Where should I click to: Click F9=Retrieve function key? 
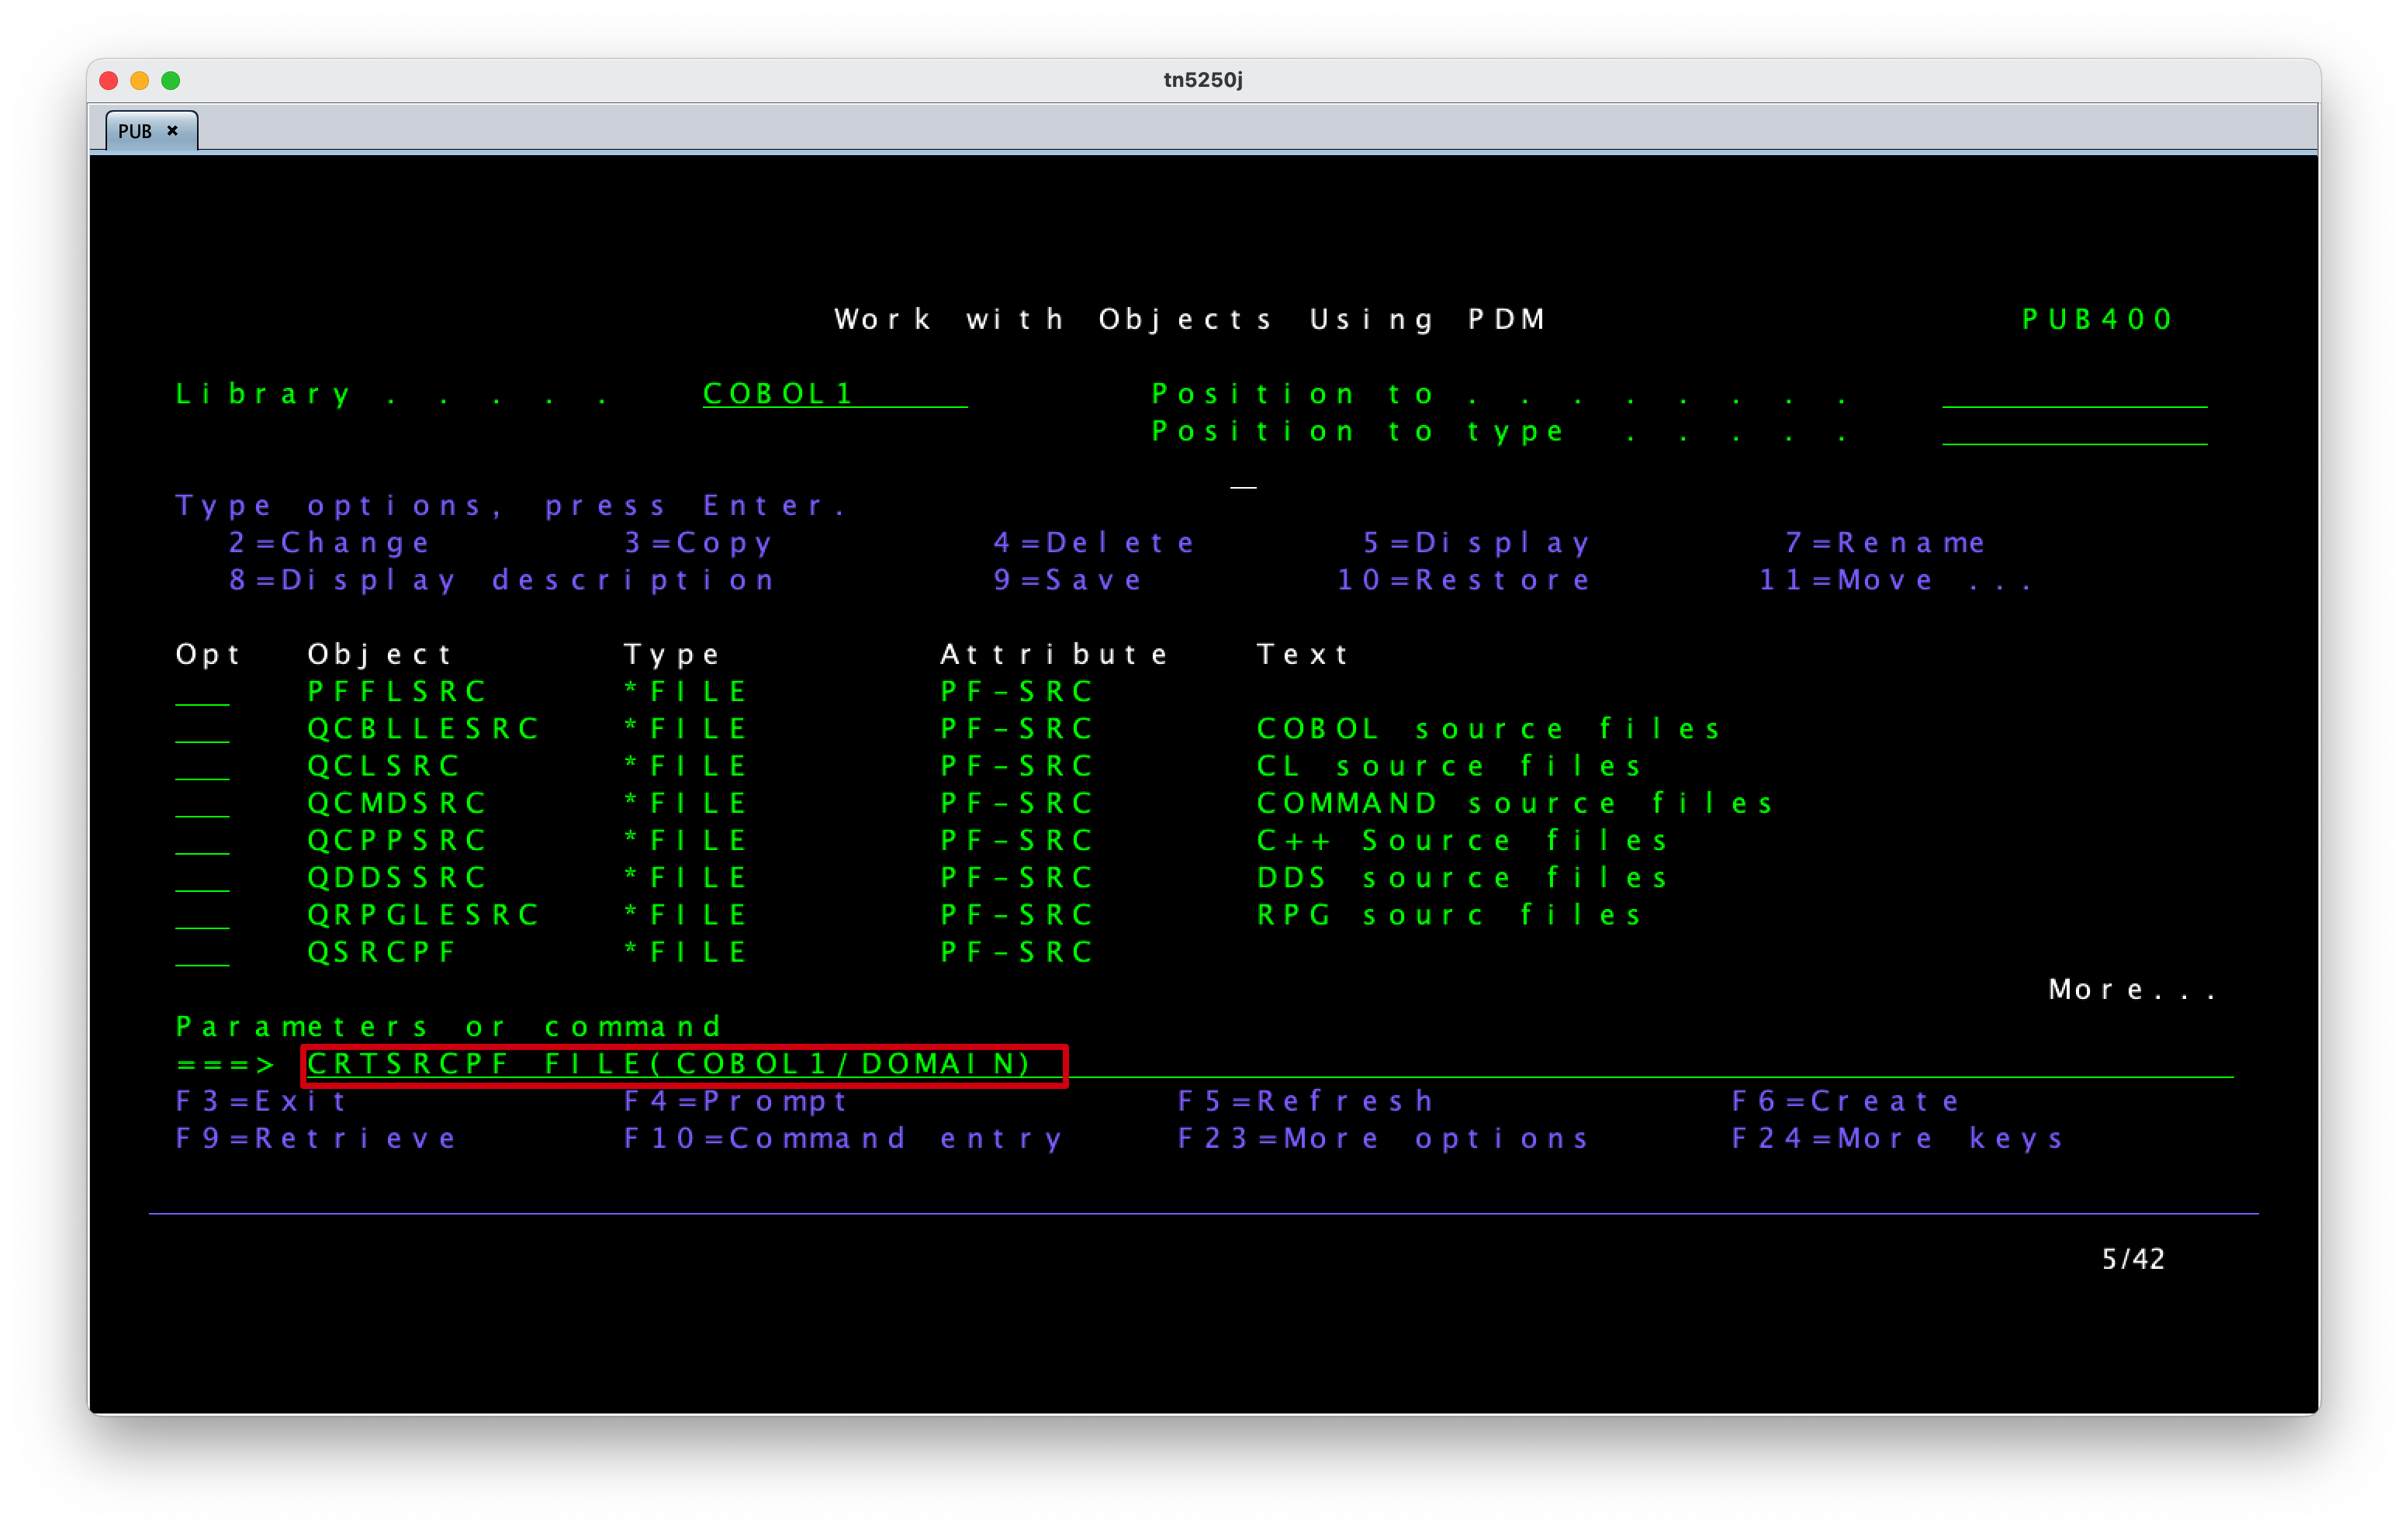coord(316,1138)
